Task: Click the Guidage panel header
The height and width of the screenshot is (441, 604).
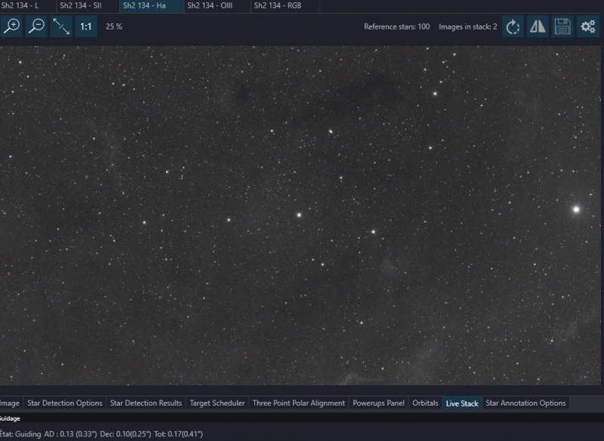Action: [x=10, y=418]
